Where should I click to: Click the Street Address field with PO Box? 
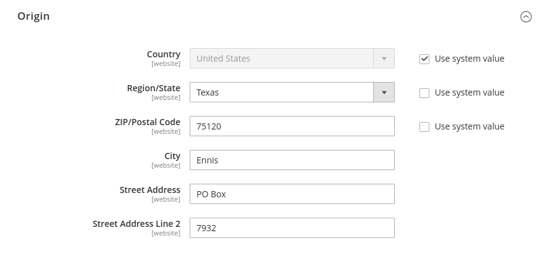[x=292, y=194]
